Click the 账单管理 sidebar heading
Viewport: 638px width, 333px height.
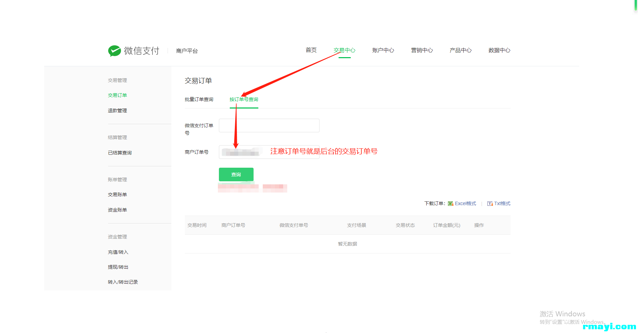117,180
